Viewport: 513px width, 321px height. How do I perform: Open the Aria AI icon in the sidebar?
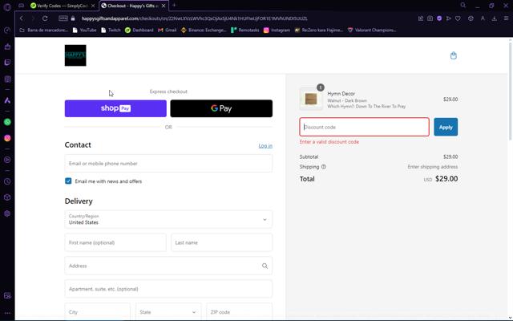7,100
